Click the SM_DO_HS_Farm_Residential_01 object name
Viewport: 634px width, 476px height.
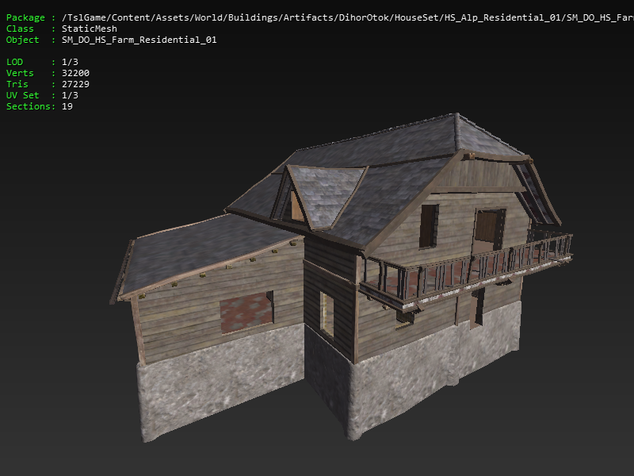(139, 40)
